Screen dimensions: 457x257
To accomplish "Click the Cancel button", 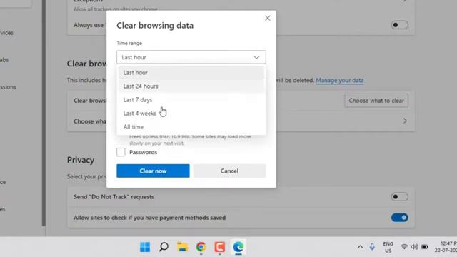I will [x=229, y=171].
